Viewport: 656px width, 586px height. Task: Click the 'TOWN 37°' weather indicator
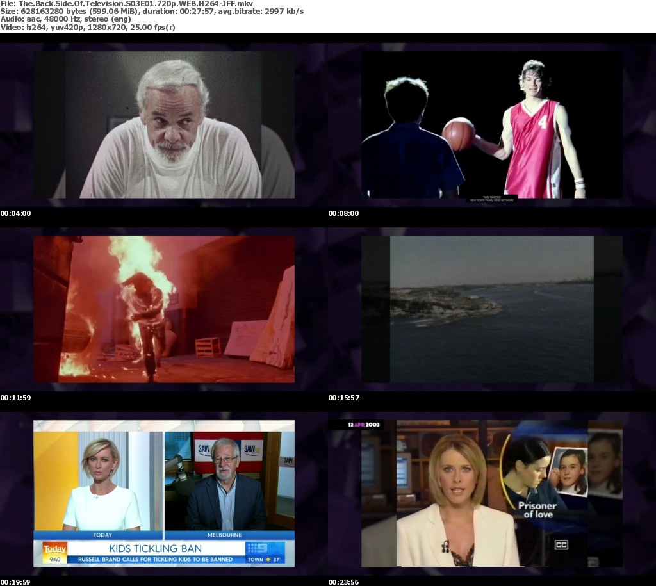[263, 559]
